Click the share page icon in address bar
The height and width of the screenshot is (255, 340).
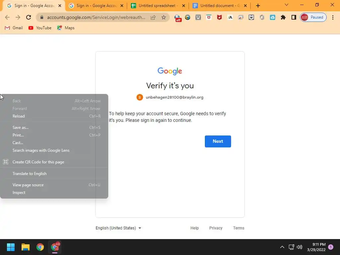[x=153, y=17]
